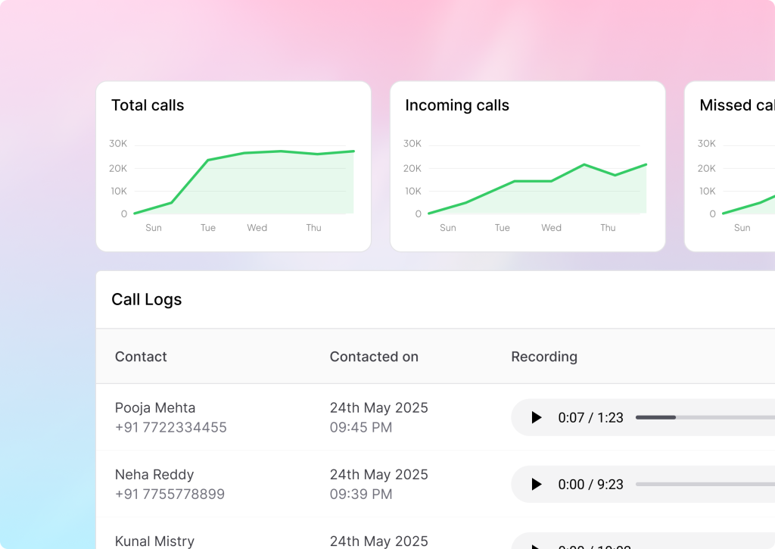Open contact Kunal Mistry
The height and width of the screenshot is (549, 775).
[154, 541]
